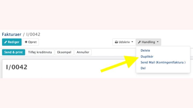
Task: Click Tilføj kreditnota button
Action: [x=40, y=52]
